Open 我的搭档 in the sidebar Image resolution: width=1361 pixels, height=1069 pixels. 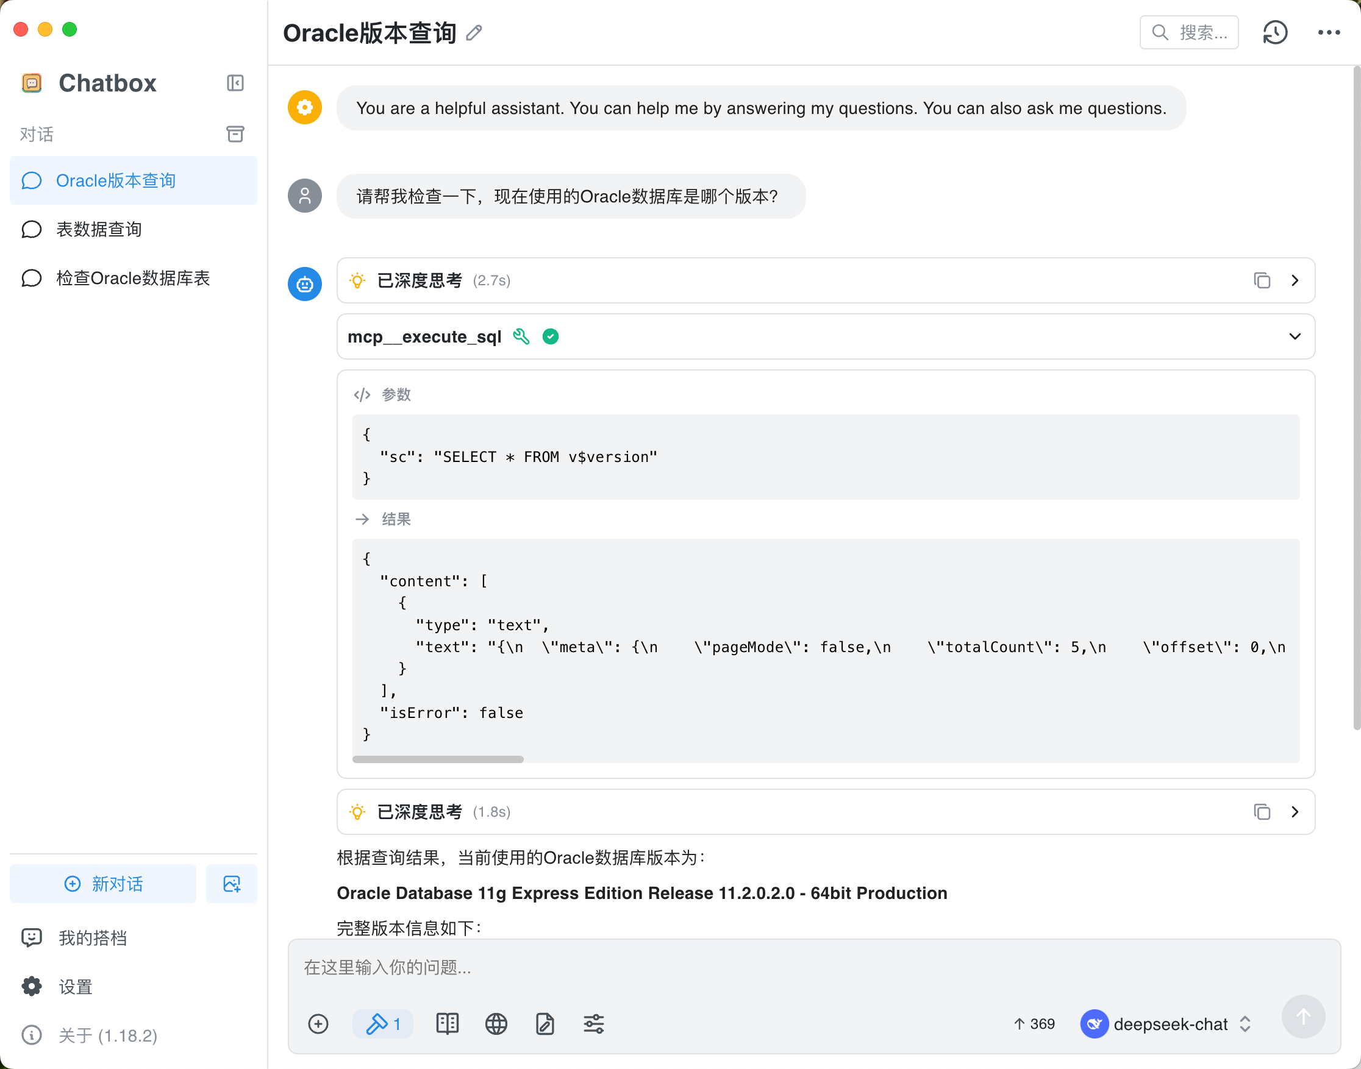pos(134,937)
